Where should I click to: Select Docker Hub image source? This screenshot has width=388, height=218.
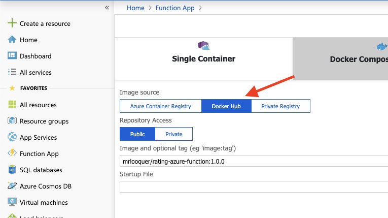[x=226, y=106]
